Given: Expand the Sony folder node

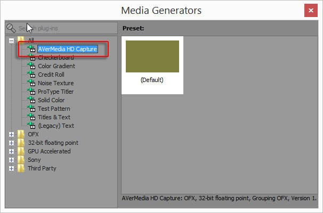Looking at the screenshot, I should [x=12, y=160].
